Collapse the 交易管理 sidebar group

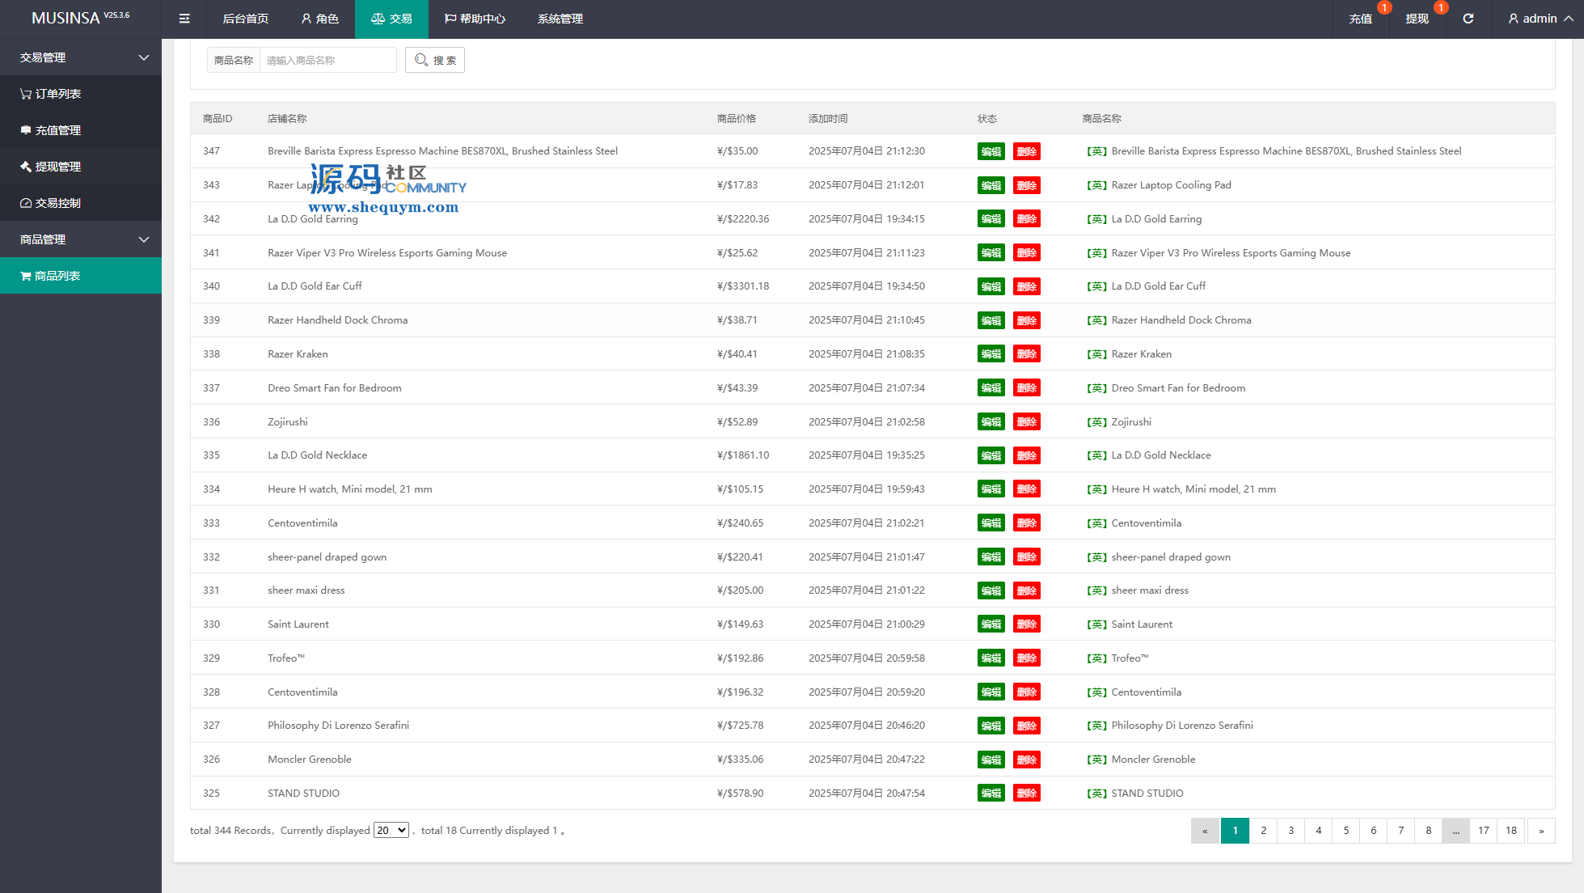(143, 57)
